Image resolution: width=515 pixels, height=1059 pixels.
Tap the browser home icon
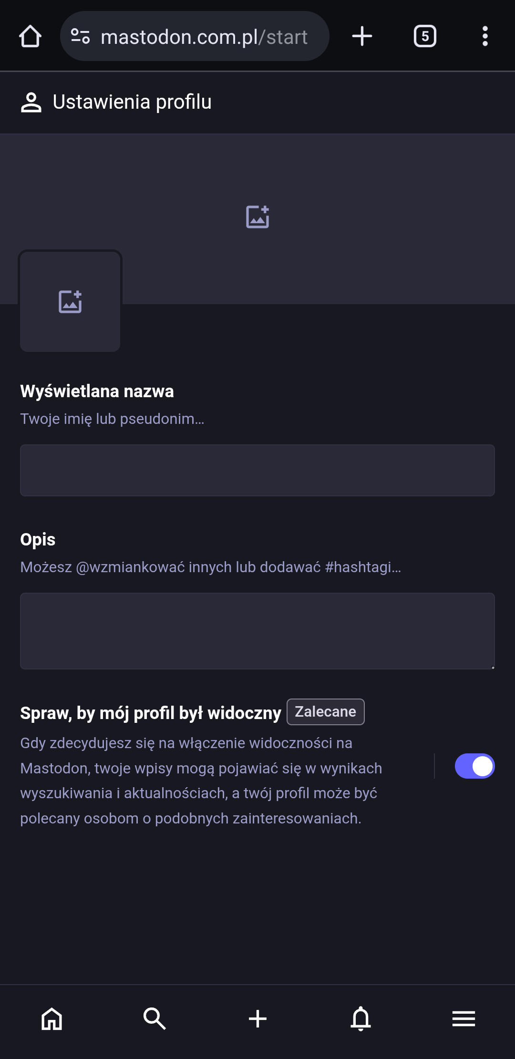tap(30, 36)
